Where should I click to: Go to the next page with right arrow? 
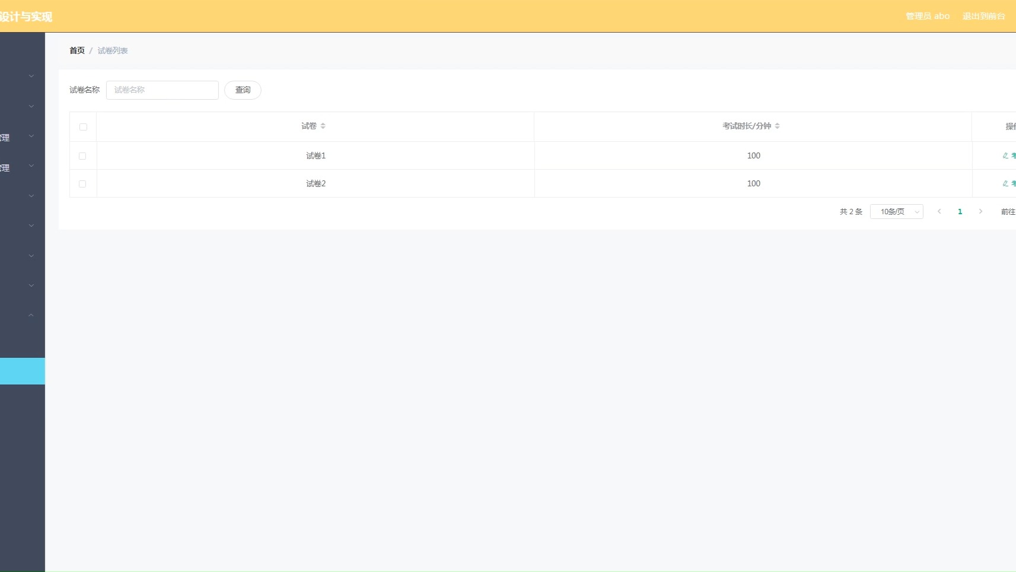tap(980, 212)
